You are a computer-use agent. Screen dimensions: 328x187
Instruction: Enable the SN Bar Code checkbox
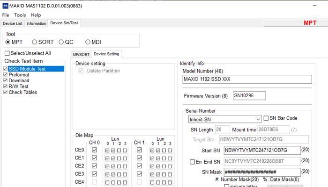266,118
